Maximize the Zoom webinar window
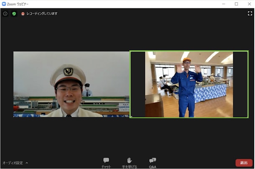255x169 pixels. point(236,4)
